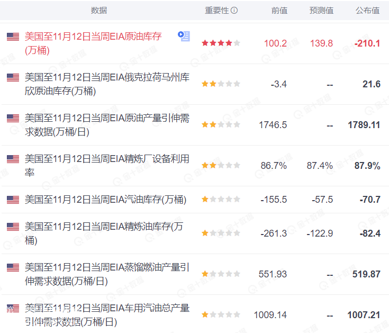Click the 公布值 column header

367,11
